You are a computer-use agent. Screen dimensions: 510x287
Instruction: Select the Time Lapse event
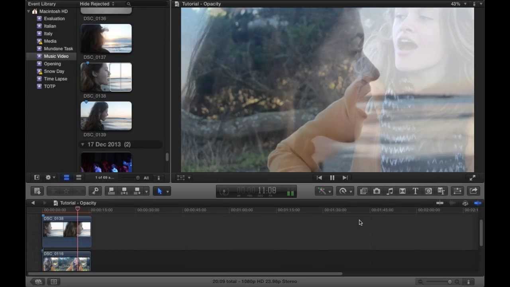[x=55, y=79]
